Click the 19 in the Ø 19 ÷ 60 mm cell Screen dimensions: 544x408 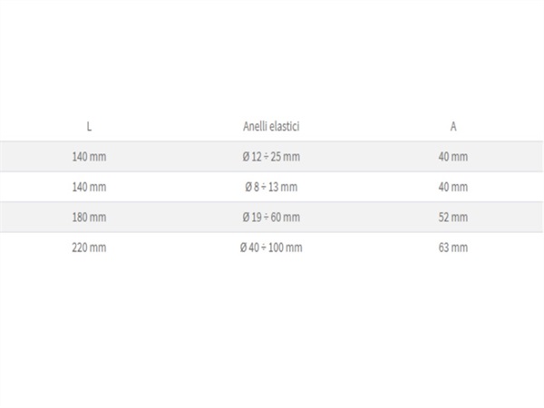257,218
